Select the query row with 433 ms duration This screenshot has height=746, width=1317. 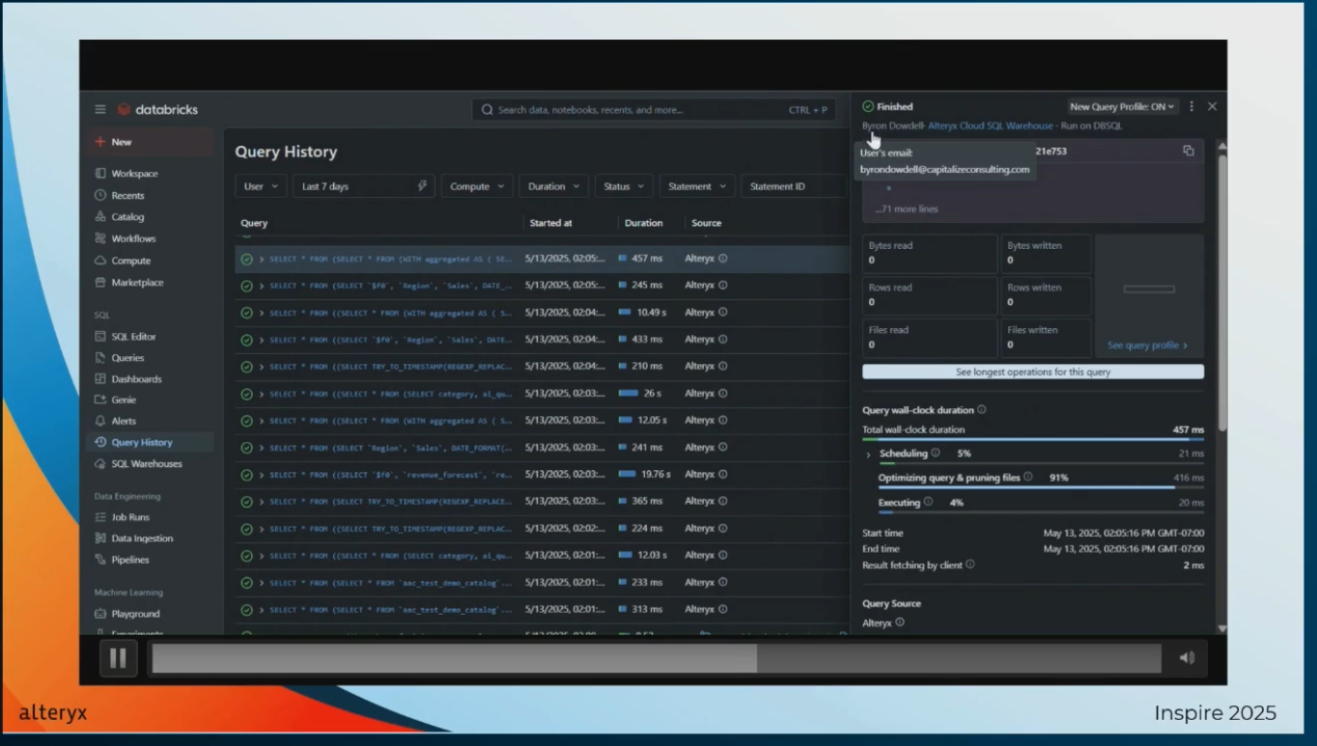click(542, 340)
